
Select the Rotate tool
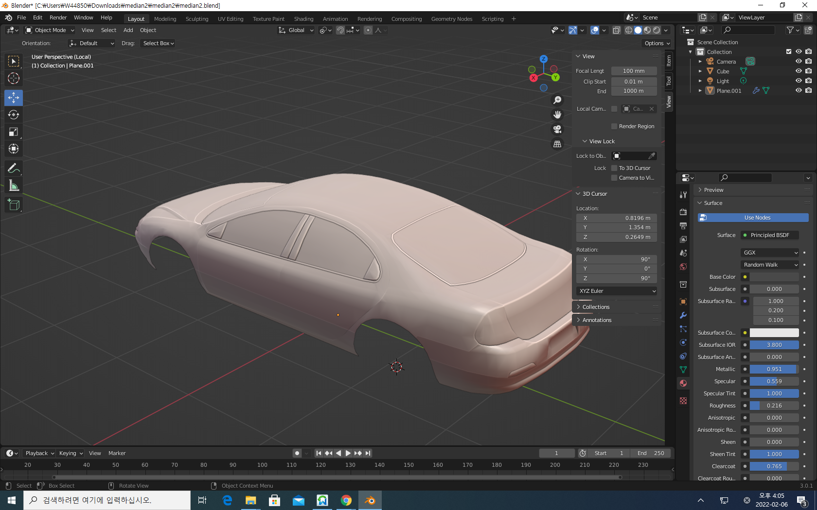tap(14, 115)
